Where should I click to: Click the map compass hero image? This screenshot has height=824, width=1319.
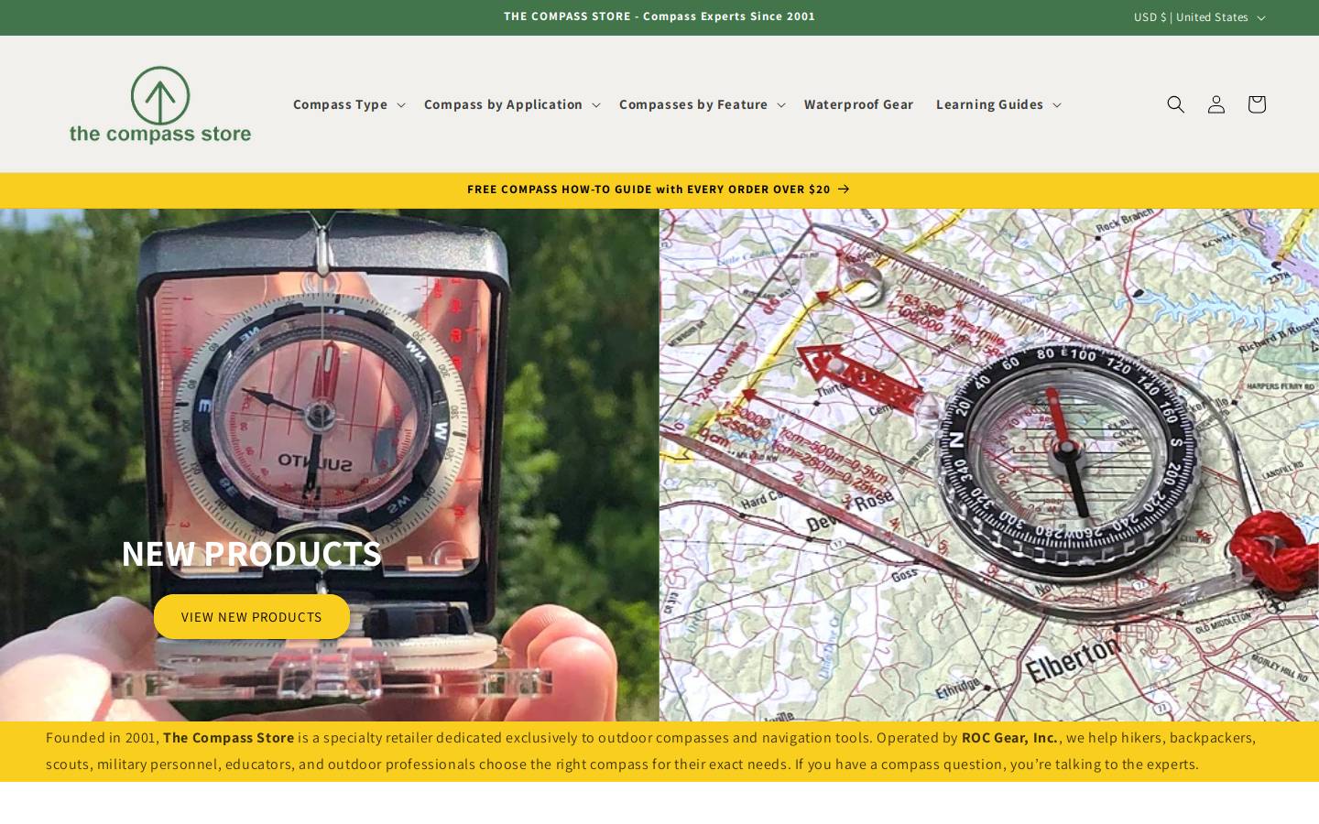[989, 465]
